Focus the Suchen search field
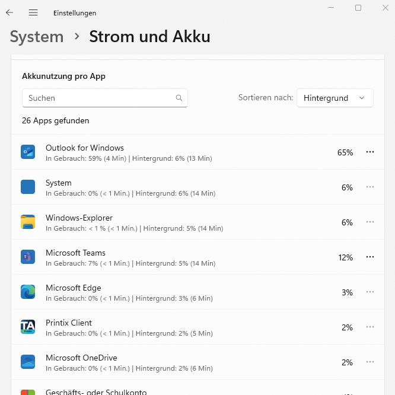The width and height of the screenshot is (395, 395). pos(105,98)
